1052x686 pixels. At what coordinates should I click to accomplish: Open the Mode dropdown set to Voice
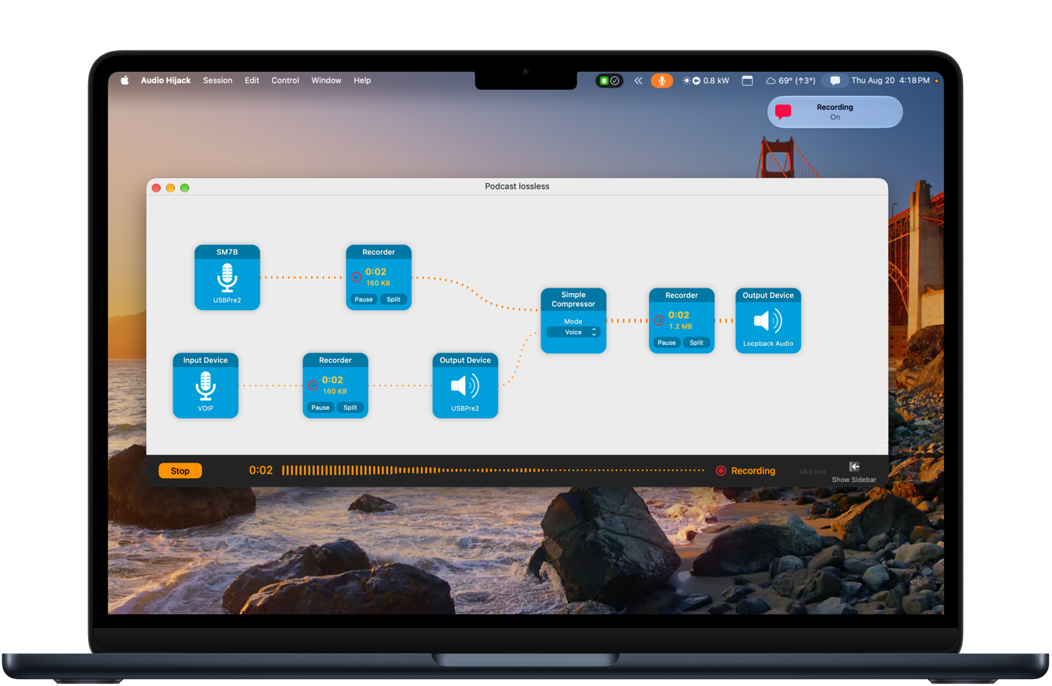click(573, 332)
